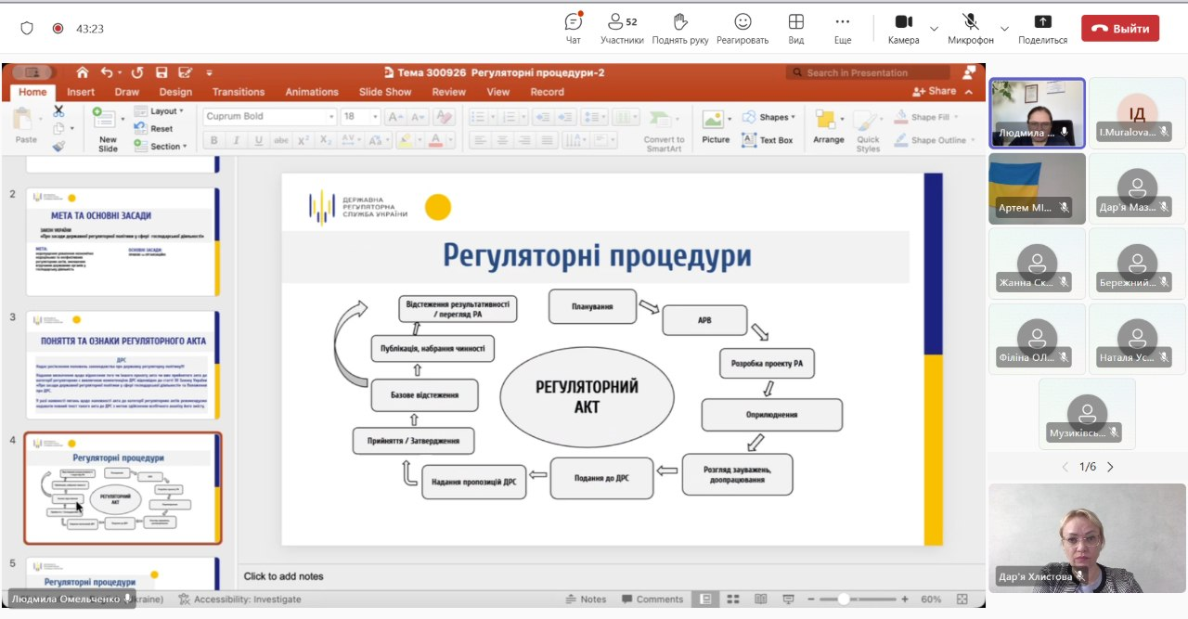This screenshot has height=619, width=1188.
Task: Click the font color A swatch
Action: pyautogui.click(x=434, y=141)
